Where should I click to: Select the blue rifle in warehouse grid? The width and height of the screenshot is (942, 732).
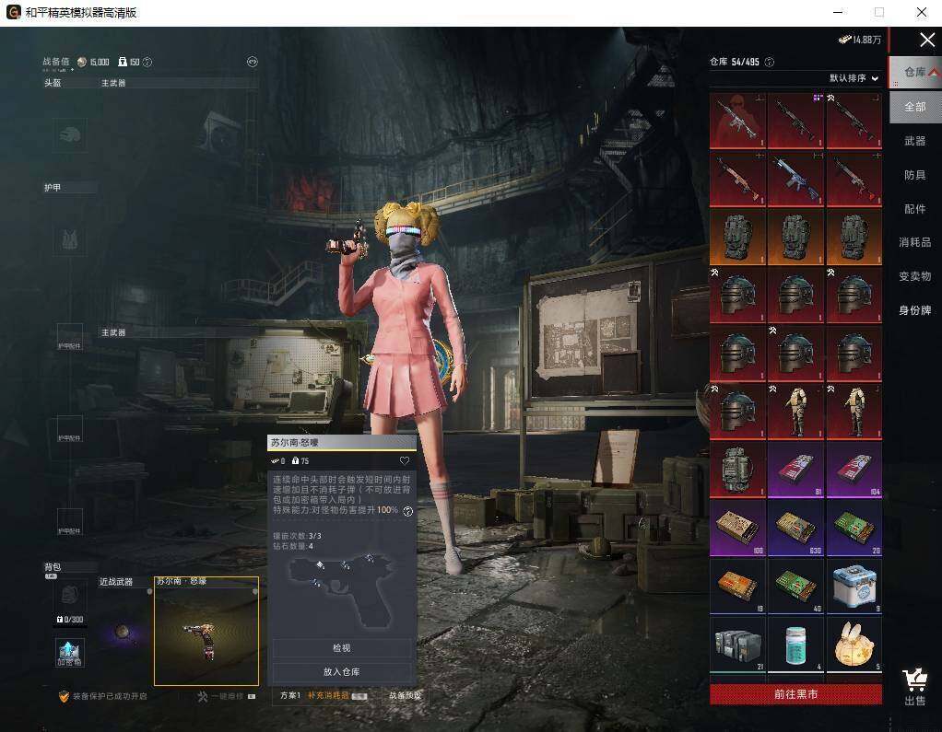tap(795, 179)
